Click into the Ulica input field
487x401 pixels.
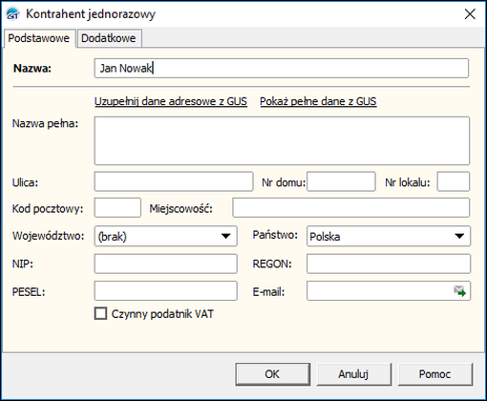pyautogui.click(x=174, y=181)
